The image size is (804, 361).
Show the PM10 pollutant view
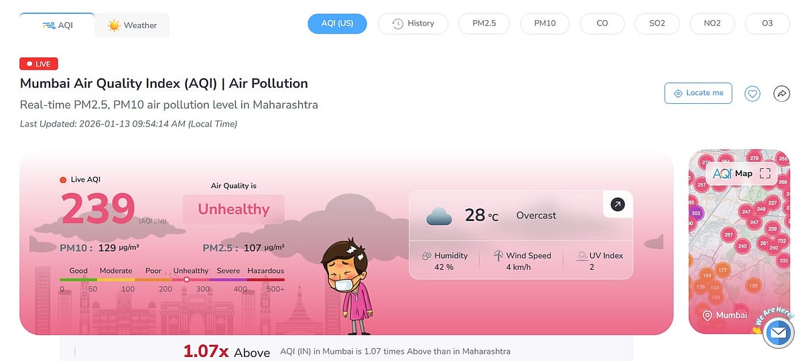pyautogui.click(x=545, y=23)
